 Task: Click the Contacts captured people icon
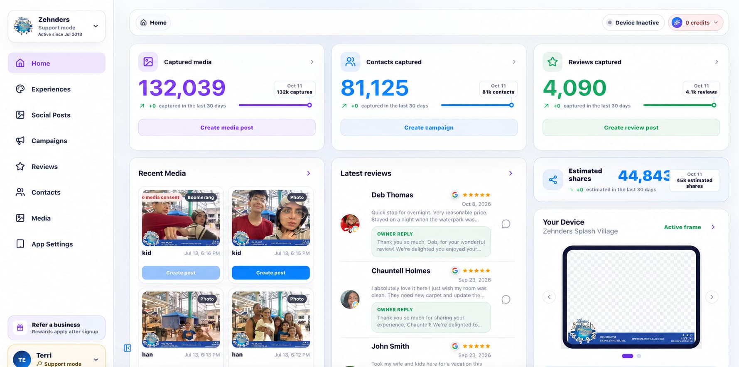click(x=351, y=62)
